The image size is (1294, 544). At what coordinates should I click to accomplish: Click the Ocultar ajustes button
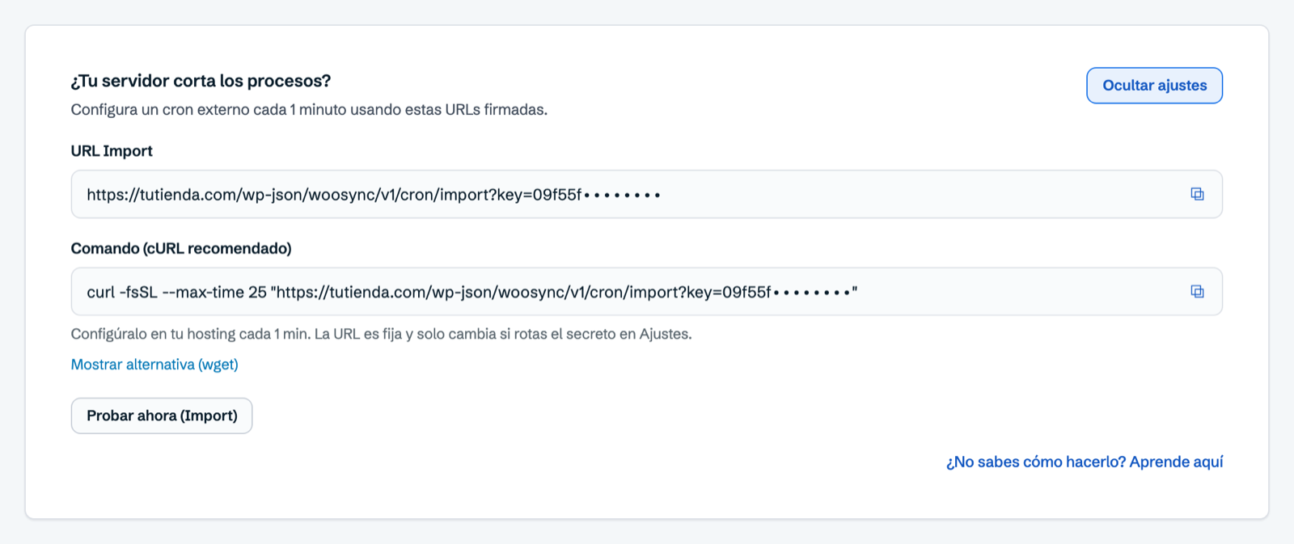[x=1154, y=86]
